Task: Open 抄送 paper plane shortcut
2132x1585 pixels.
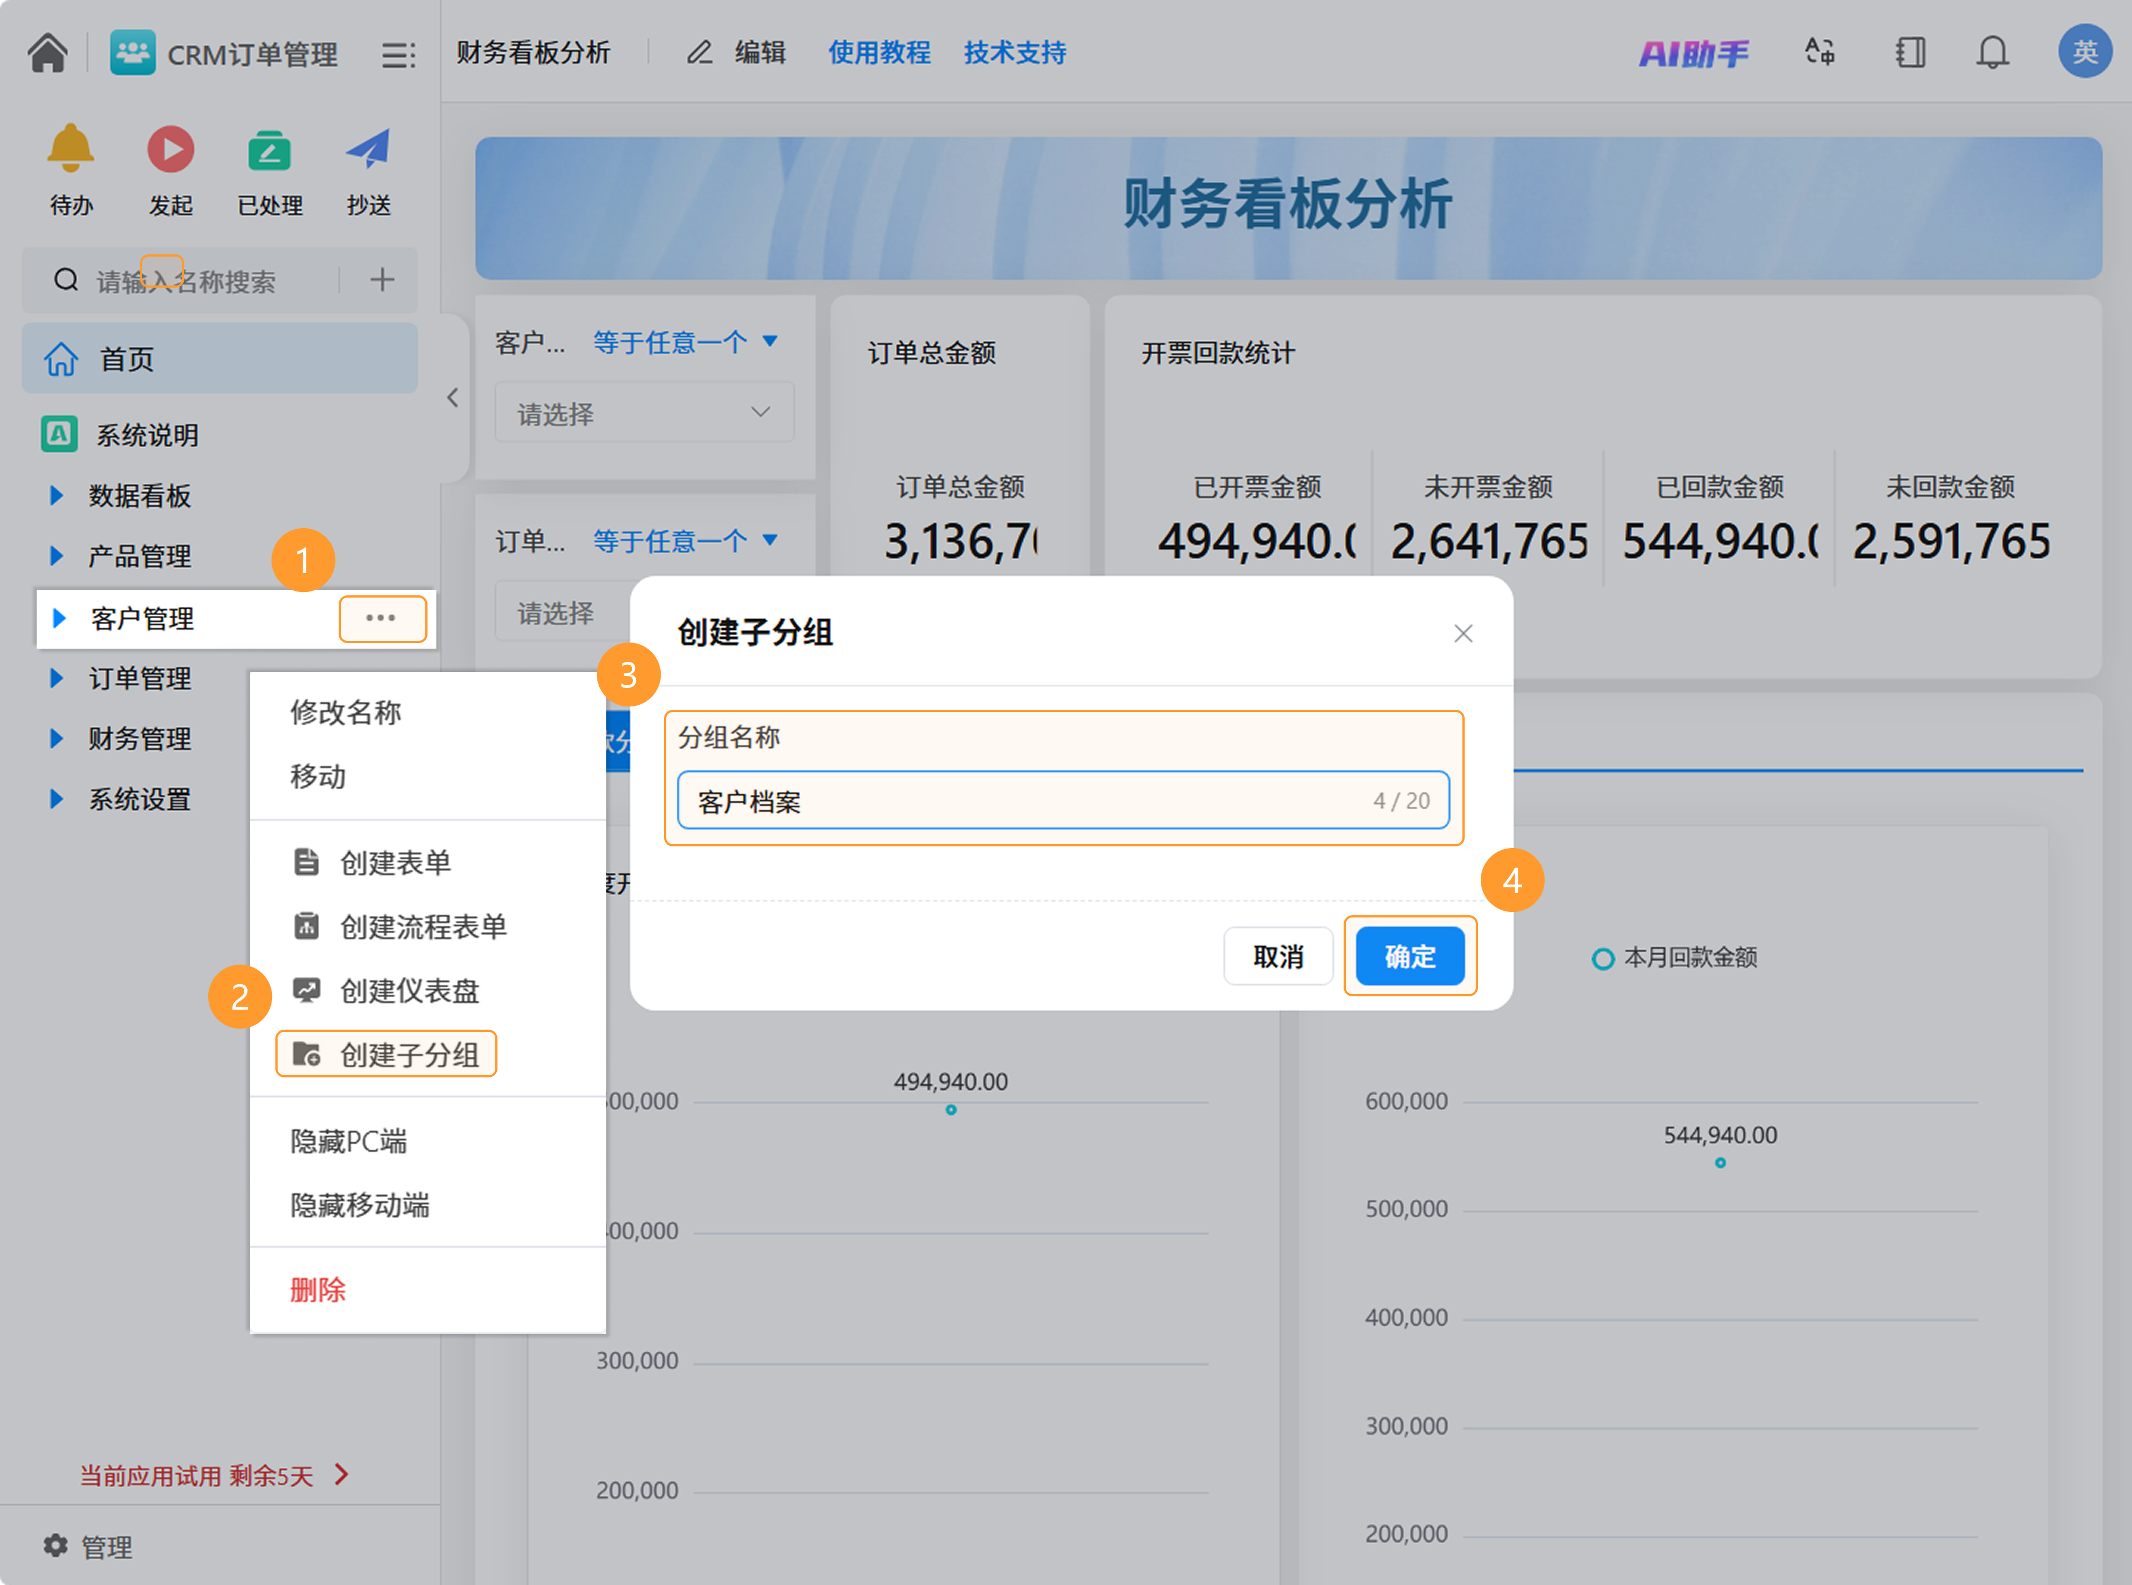Action: point(368,149)
